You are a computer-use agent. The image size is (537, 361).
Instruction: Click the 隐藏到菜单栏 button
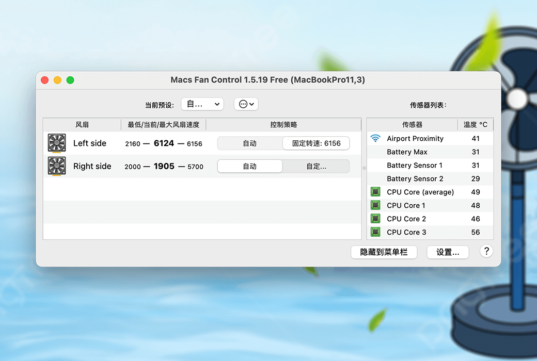(384, 252)
